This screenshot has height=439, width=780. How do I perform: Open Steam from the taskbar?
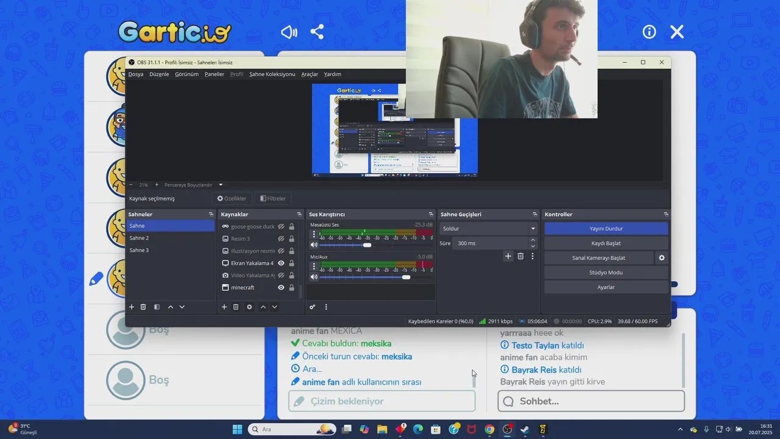525,429
